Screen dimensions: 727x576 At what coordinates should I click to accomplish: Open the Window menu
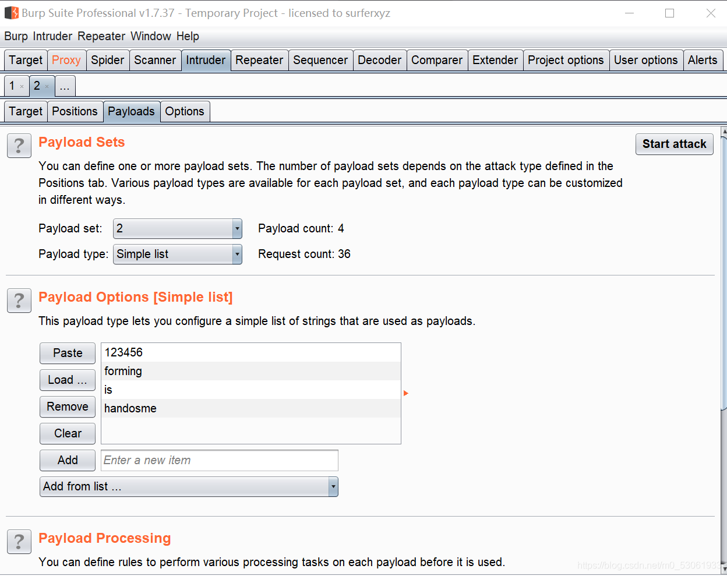tap(151, 36)
